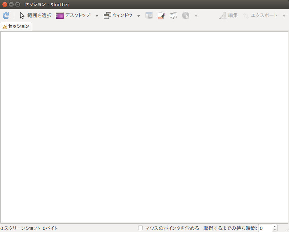
Task: Capture a ウィンドウ screenshot
Action: [x=118, y=15]
